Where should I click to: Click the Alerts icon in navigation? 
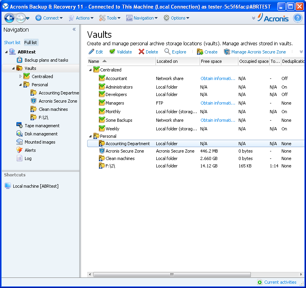[19, 150]
